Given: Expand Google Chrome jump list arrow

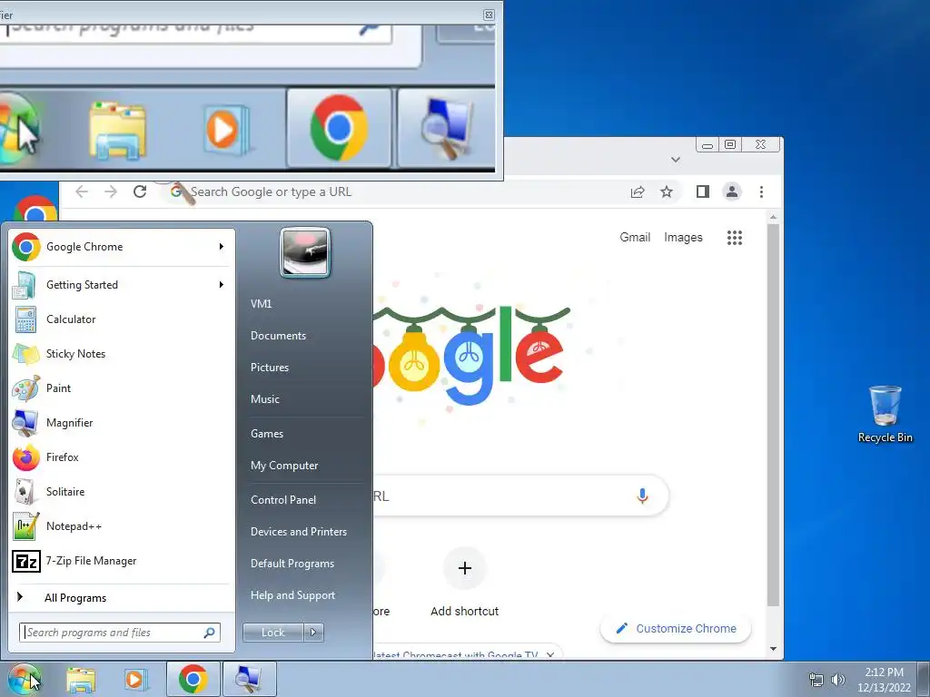Looking at the screenshot, I should [x=222, y=247].
